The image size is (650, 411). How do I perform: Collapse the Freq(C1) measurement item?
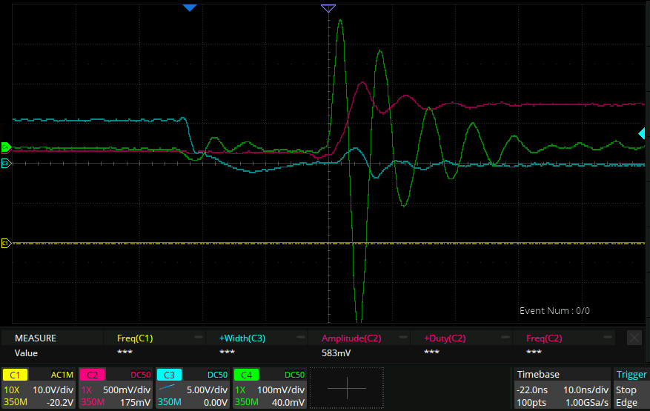[x=199, y=338]
